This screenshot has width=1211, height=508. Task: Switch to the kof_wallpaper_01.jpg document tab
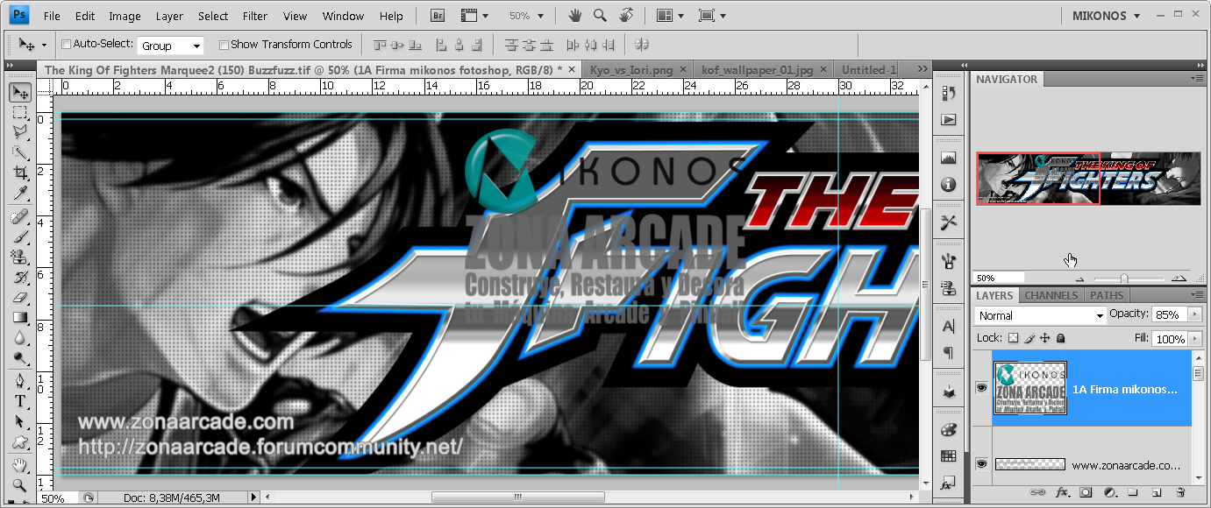click(x=757, y=69)
